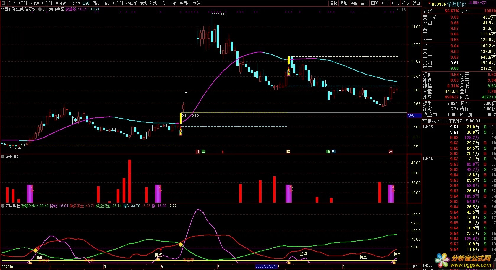
Task: Click the 2023/07/20/四 date label on time axis
Action: coord(267,266)
